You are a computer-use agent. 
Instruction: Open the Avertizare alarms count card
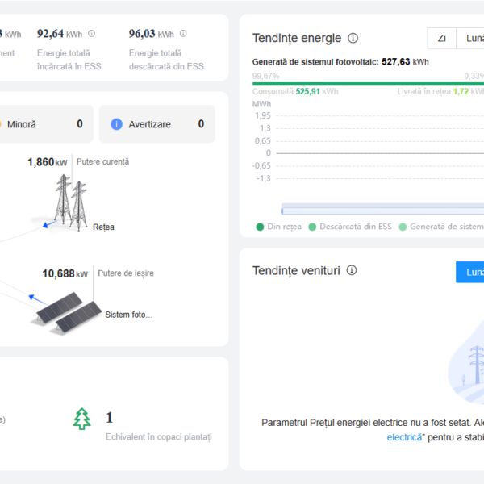156,124
